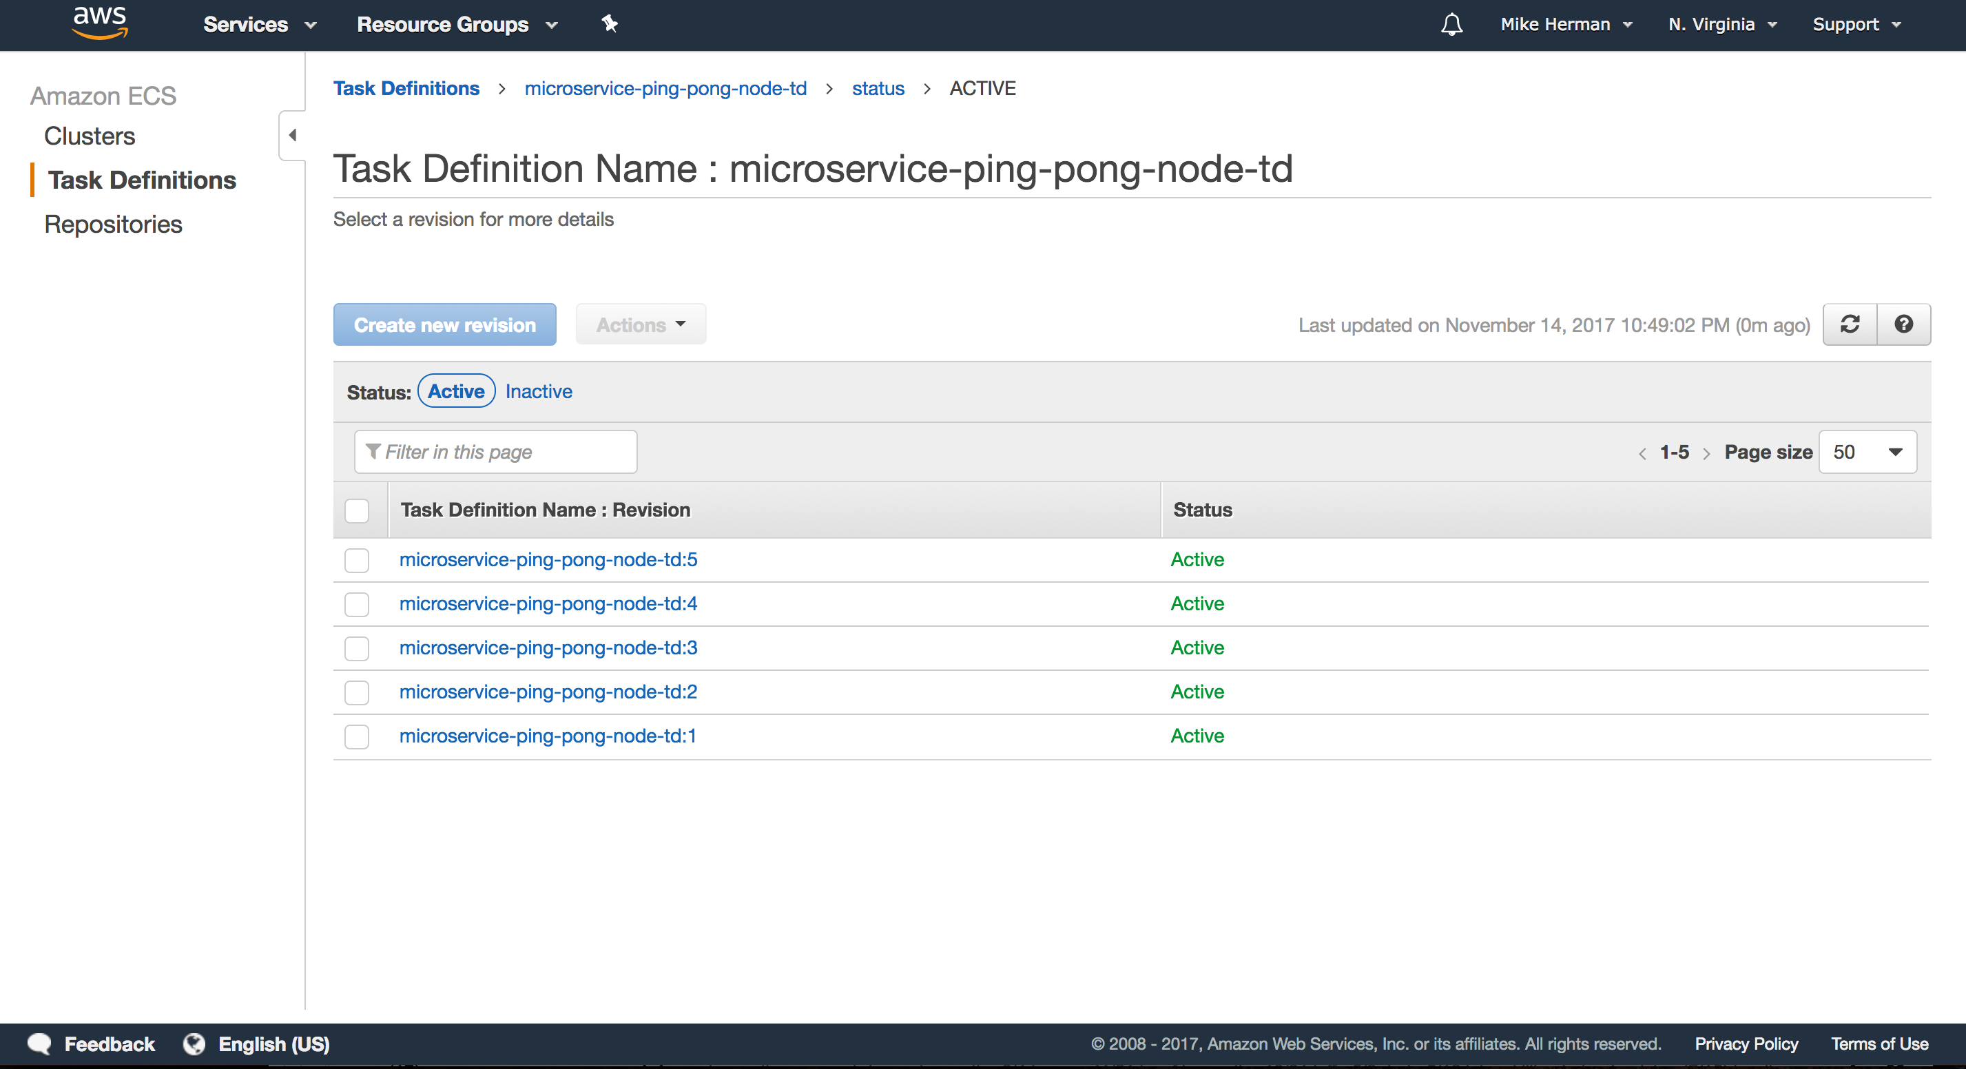Collapse the sidebar with the arrow control

coord(291,135)
